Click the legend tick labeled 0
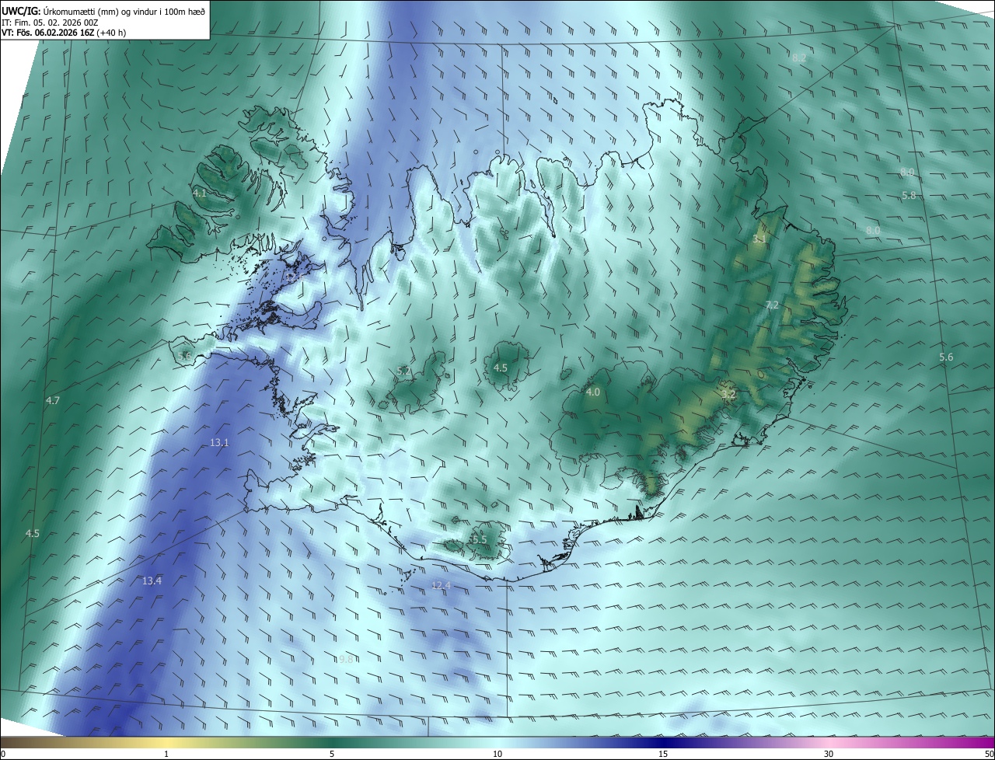Screen dimensions: 995x760 3,754
